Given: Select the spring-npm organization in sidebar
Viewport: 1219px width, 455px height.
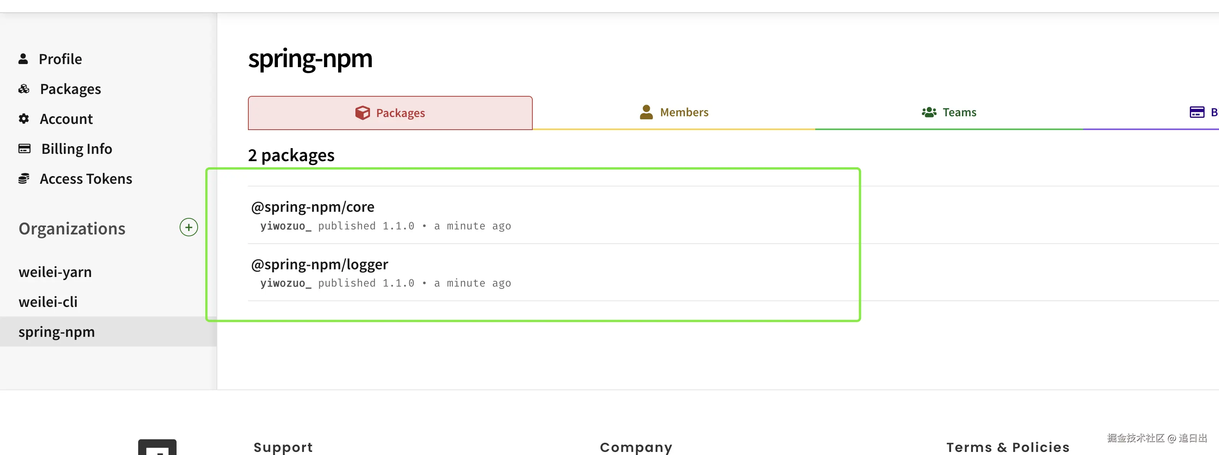Looking at the screenshot, I should pos(108,331).
